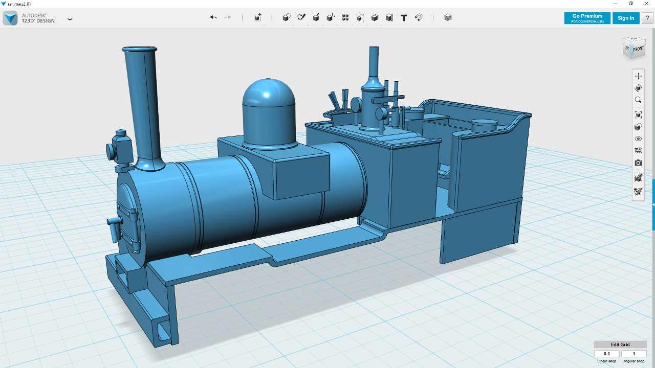Select the Transform tool
Viewport: 655px width, 368px height.
(257, 17)
